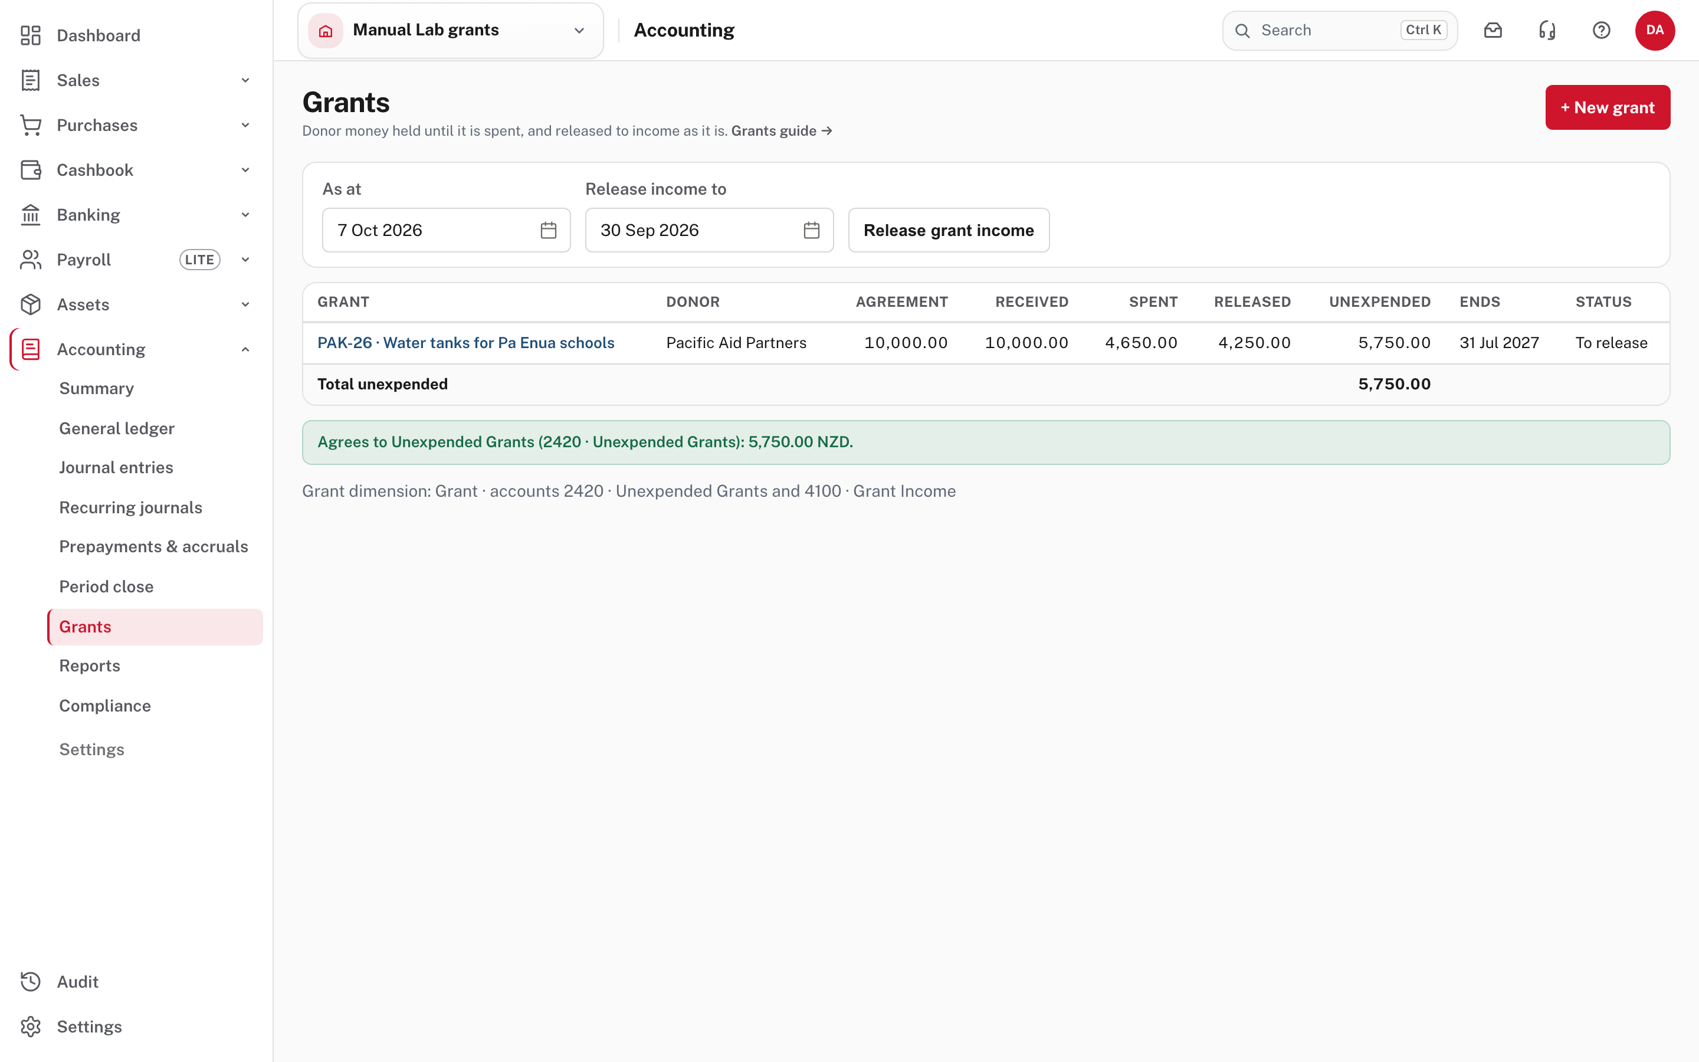The image size is (1699, 1062).
Task: Click the Dashboard grid icon
Action: point(31,35)
